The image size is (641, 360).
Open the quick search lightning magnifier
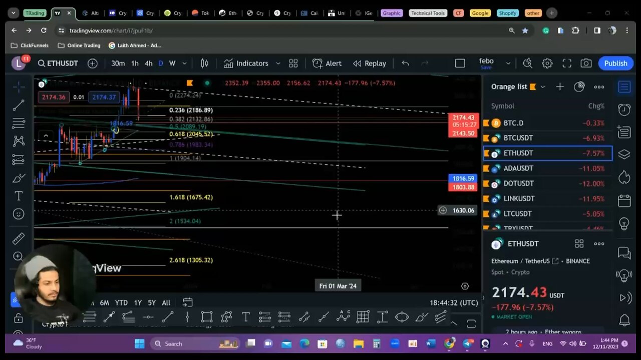point(527,63)
